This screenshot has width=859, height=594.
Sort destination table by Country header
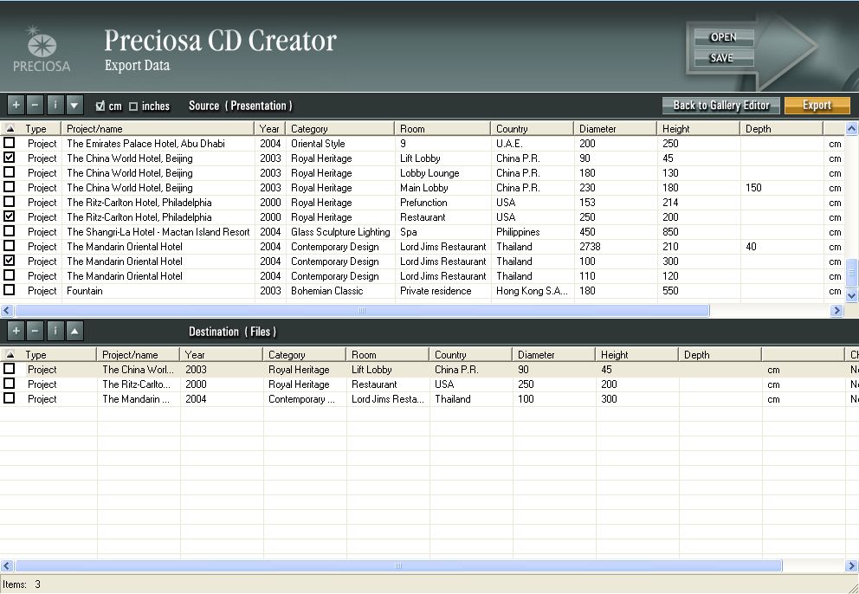click(471, 354)
